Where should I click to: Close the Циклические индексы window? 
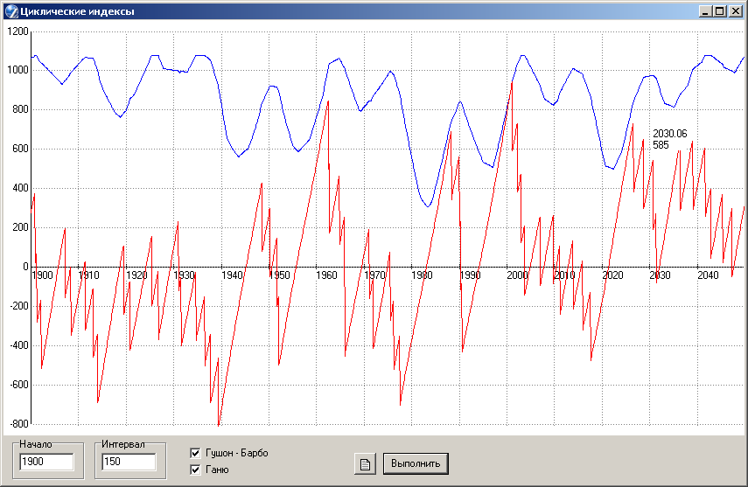(x=736, y=11)
